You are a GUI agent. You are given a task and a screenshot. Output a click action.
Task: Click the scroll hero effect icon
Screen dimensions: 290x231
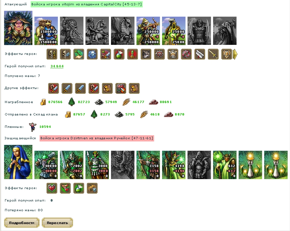(200, 54)
